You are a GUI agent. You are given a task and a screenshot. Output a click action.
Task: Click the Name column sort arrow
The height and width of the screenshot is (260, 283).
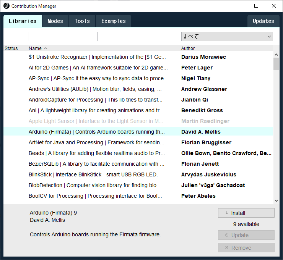(x=46, y=48)
